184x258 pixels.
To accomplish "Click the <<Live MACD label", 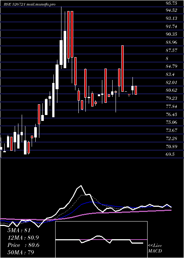I will coord(155,248).
